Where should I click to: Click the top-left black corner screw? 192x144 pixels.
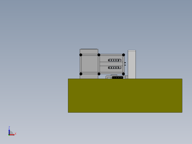(x=81, y=55)
